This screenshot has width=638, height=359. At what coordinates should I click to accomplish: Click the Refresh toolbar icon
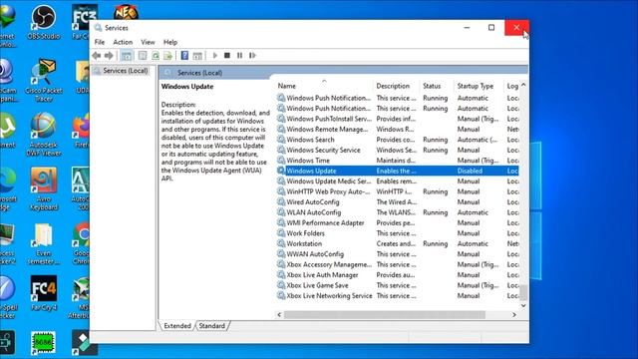tap(156, 56)
